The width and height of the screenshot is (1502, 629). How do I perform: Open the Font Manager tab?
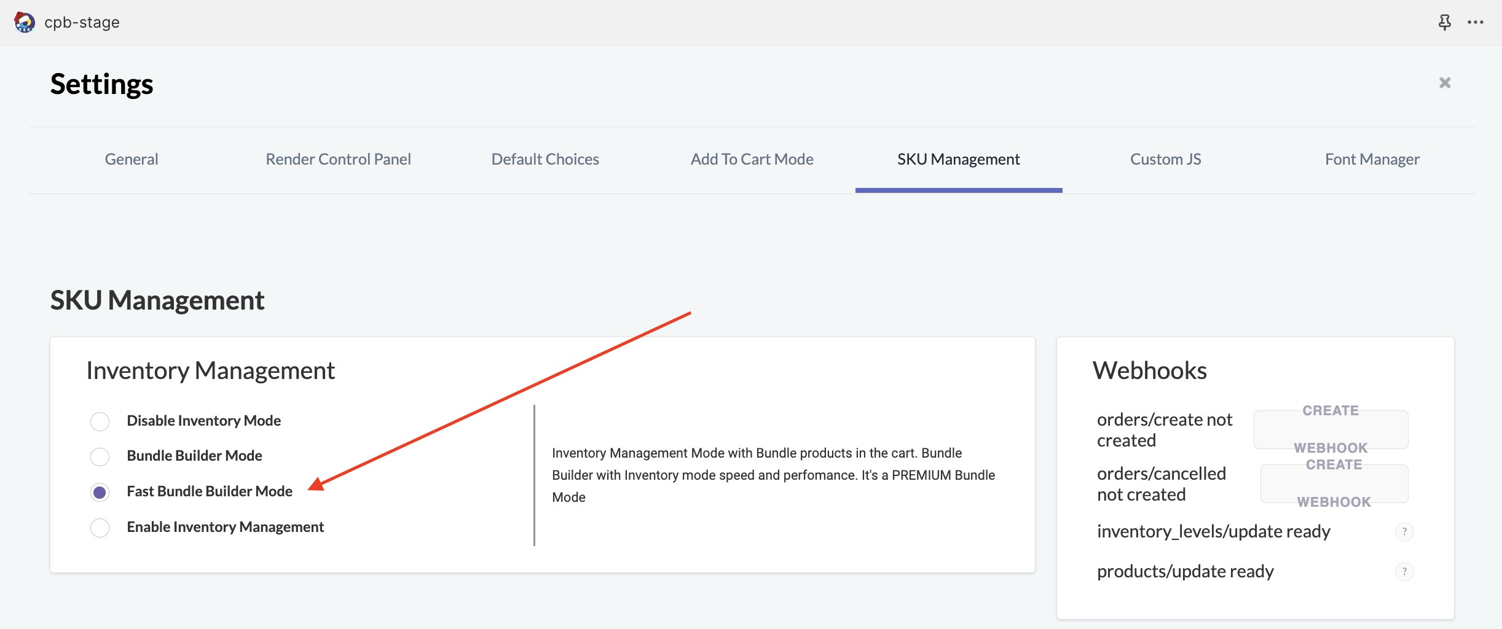(1372, 160)
